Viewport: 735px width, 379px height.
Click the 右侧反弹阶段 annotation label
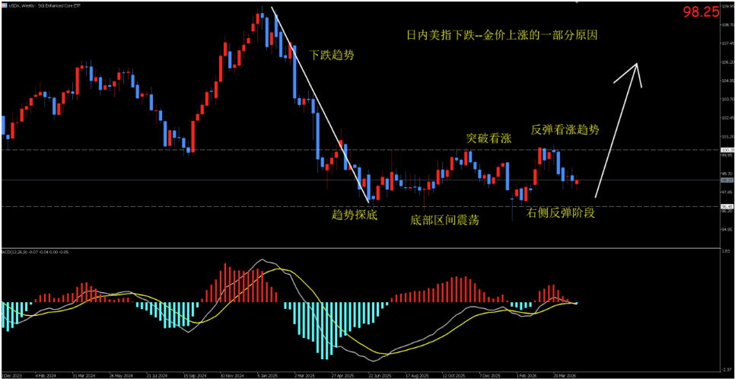pyautogui.click(x=560, y=213)
